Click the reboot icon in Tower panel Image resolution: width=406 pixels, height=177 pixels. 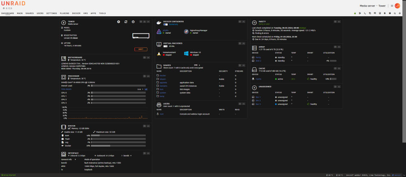coord(126,22)
